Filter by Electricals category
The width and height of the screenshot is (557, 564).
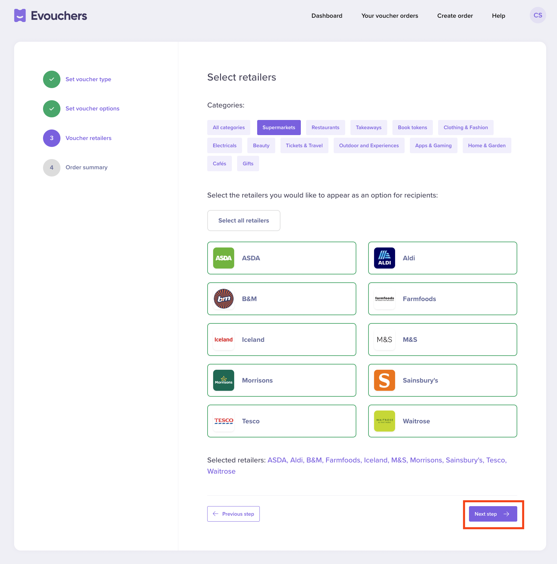tap(225, 146)
